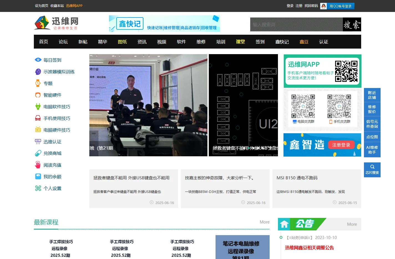Open the 论坛 navigation item
The image size is (395, 259).
[63, 42]
